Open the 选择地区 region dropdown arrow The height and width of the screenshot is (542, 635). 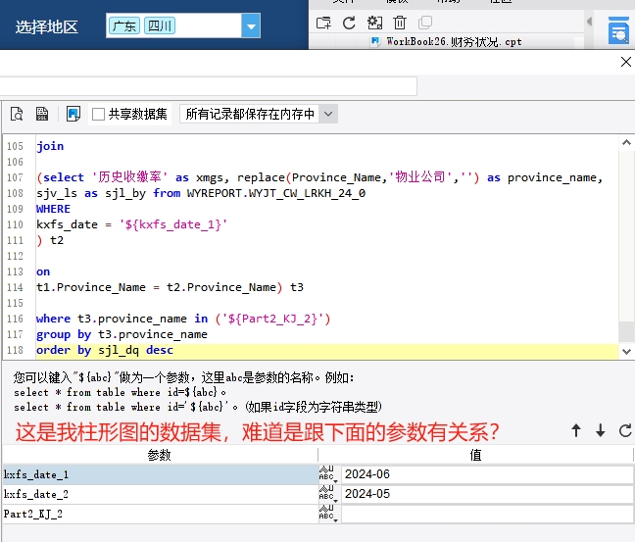pyautogui.click(x=251, y=26)
